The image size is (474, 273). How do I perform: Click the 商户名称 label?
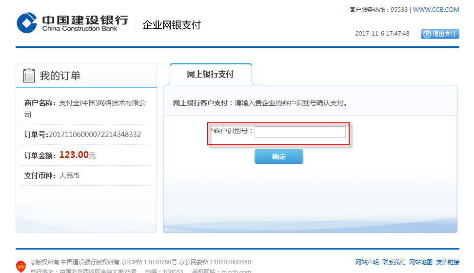40,103
